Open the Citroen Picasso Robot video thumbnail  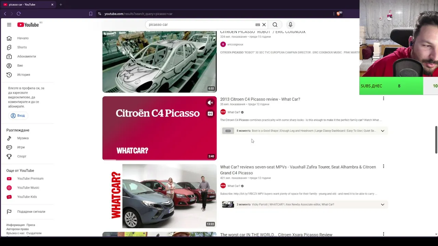tap(159, 62)
